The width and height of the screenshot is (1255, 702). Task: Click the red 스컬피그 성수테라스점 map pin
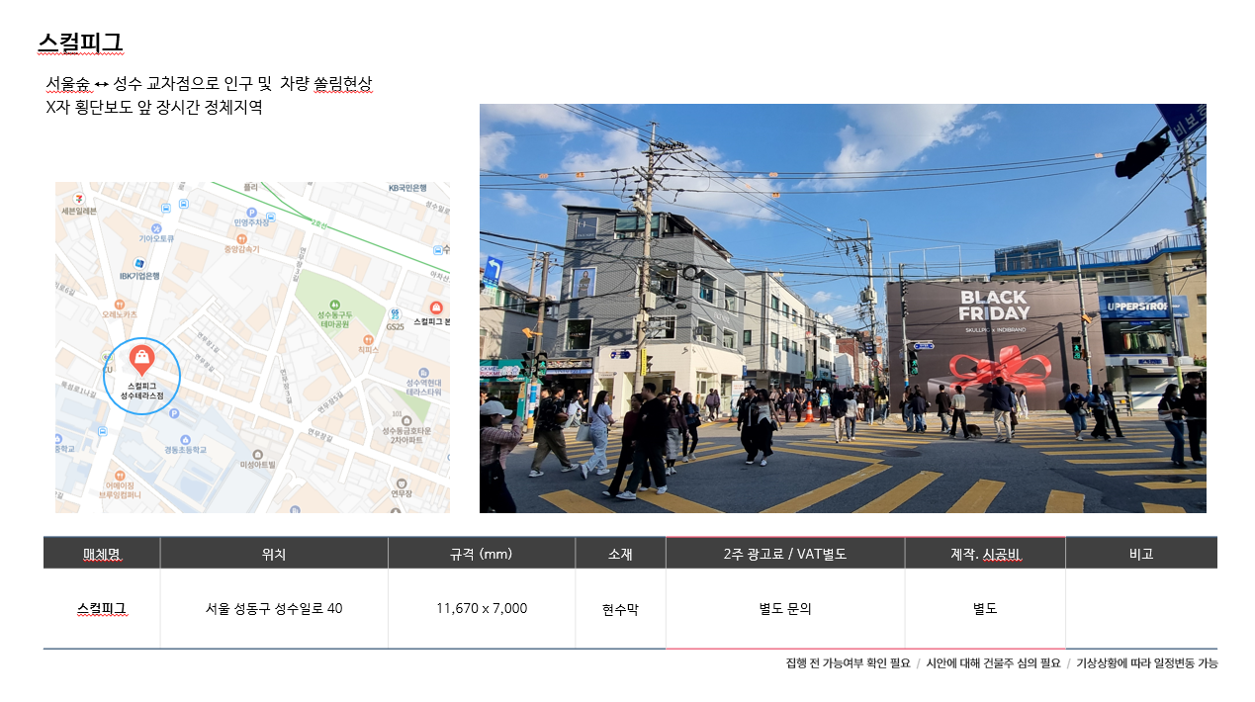pyautogui.click(x=141, y=360)
